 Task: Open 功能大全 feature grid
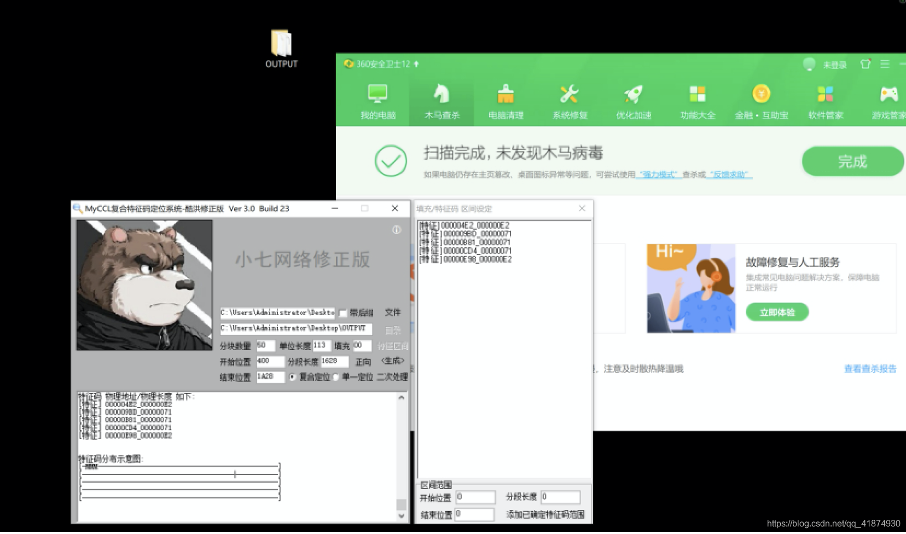(x=698, y=102)
